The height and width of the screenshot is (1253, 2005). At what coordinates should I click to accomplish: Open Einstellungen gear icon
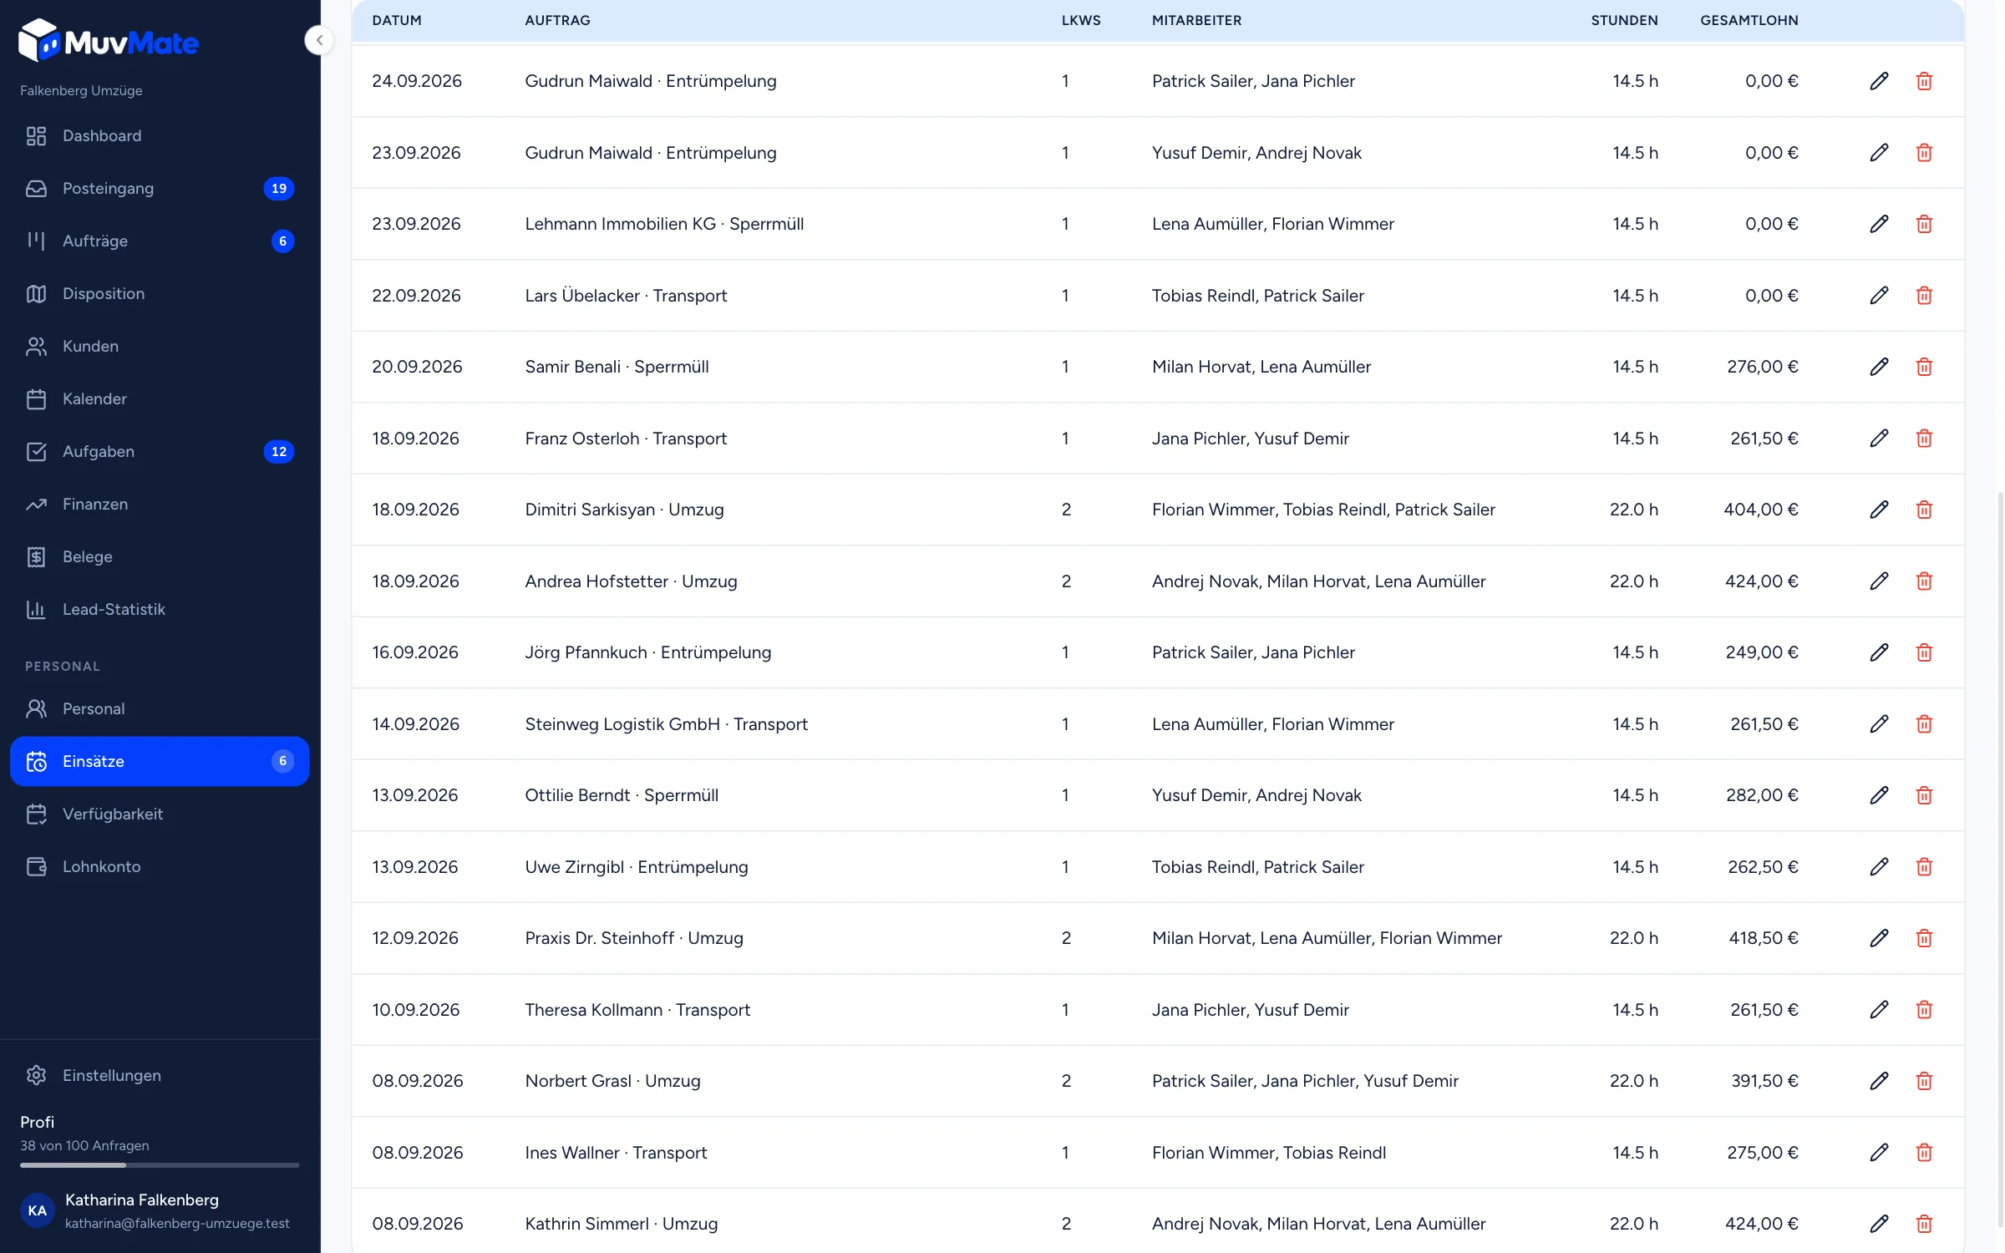click(x=36, y=1075)
